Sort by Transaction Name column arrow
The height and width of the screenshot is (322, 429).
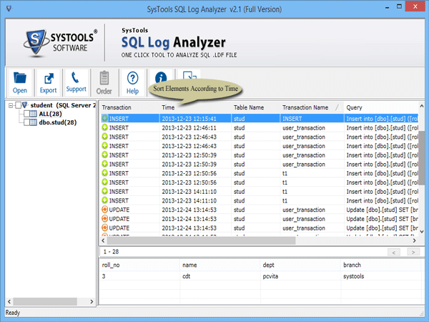coord(338,107)
